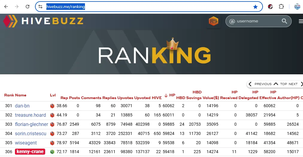Sort by the Rank column header
The height and width of the screenshot is (157, 303).
9,95
